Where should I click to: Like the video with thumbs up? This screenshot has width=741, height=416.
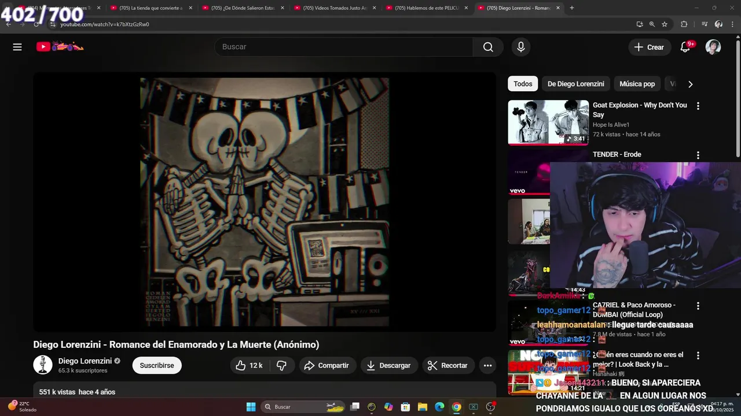pos(249,365)
